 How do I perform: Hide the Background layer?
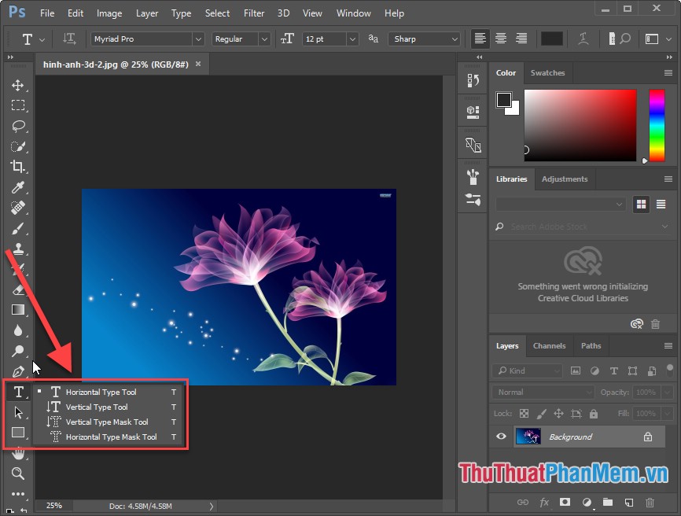pyautogui.click(x=501, y=437)
